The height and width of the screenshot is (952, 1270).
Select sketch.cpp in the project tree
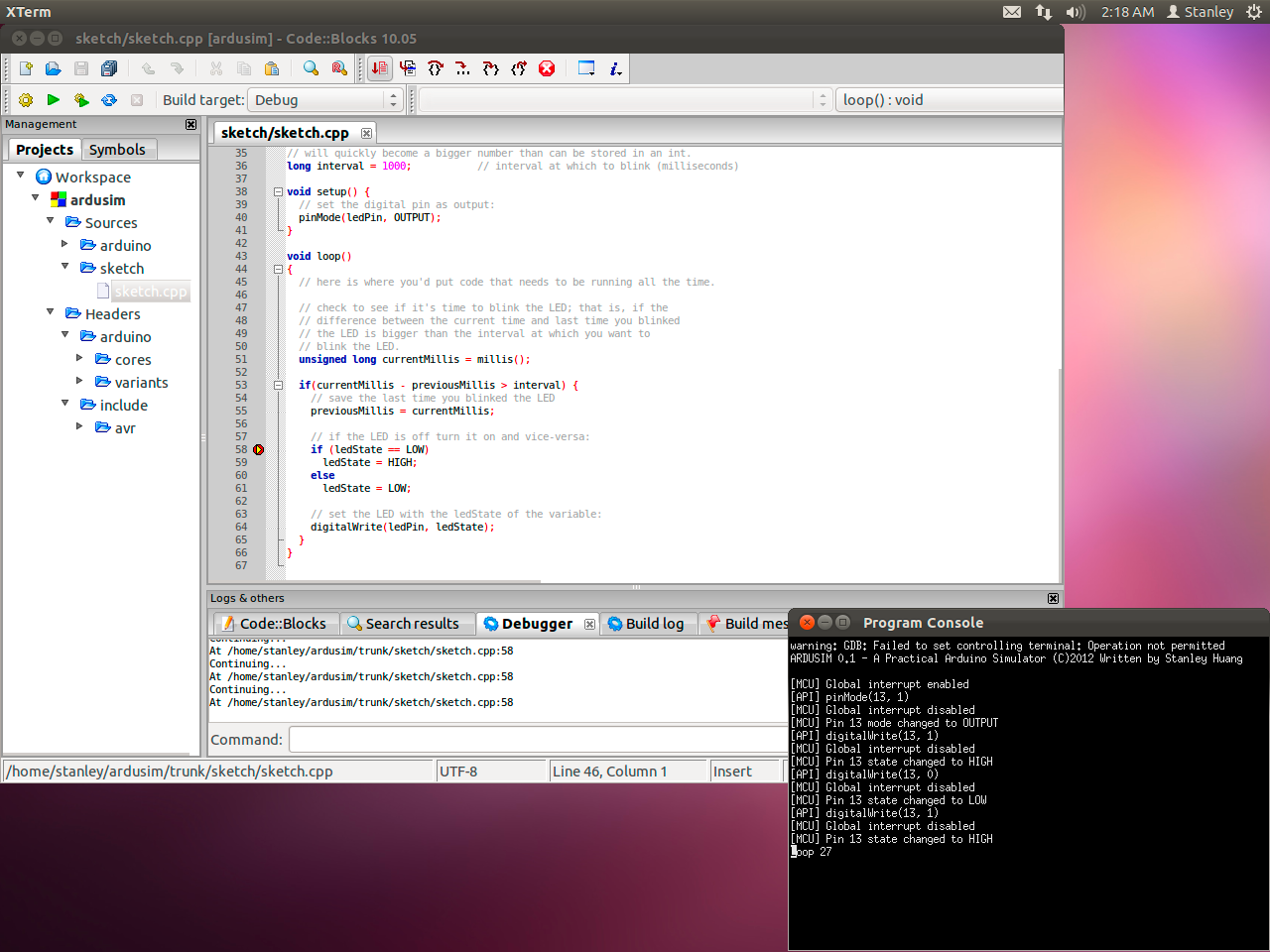point(151,291)
